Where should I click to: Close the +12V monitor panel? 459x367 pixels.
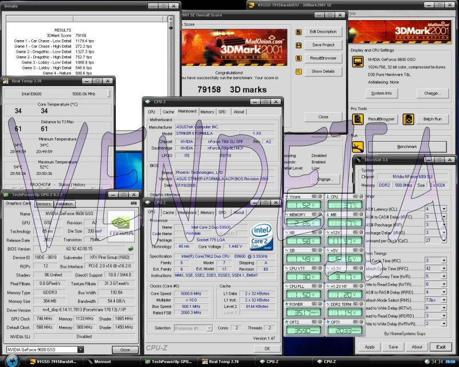point(361,232)
